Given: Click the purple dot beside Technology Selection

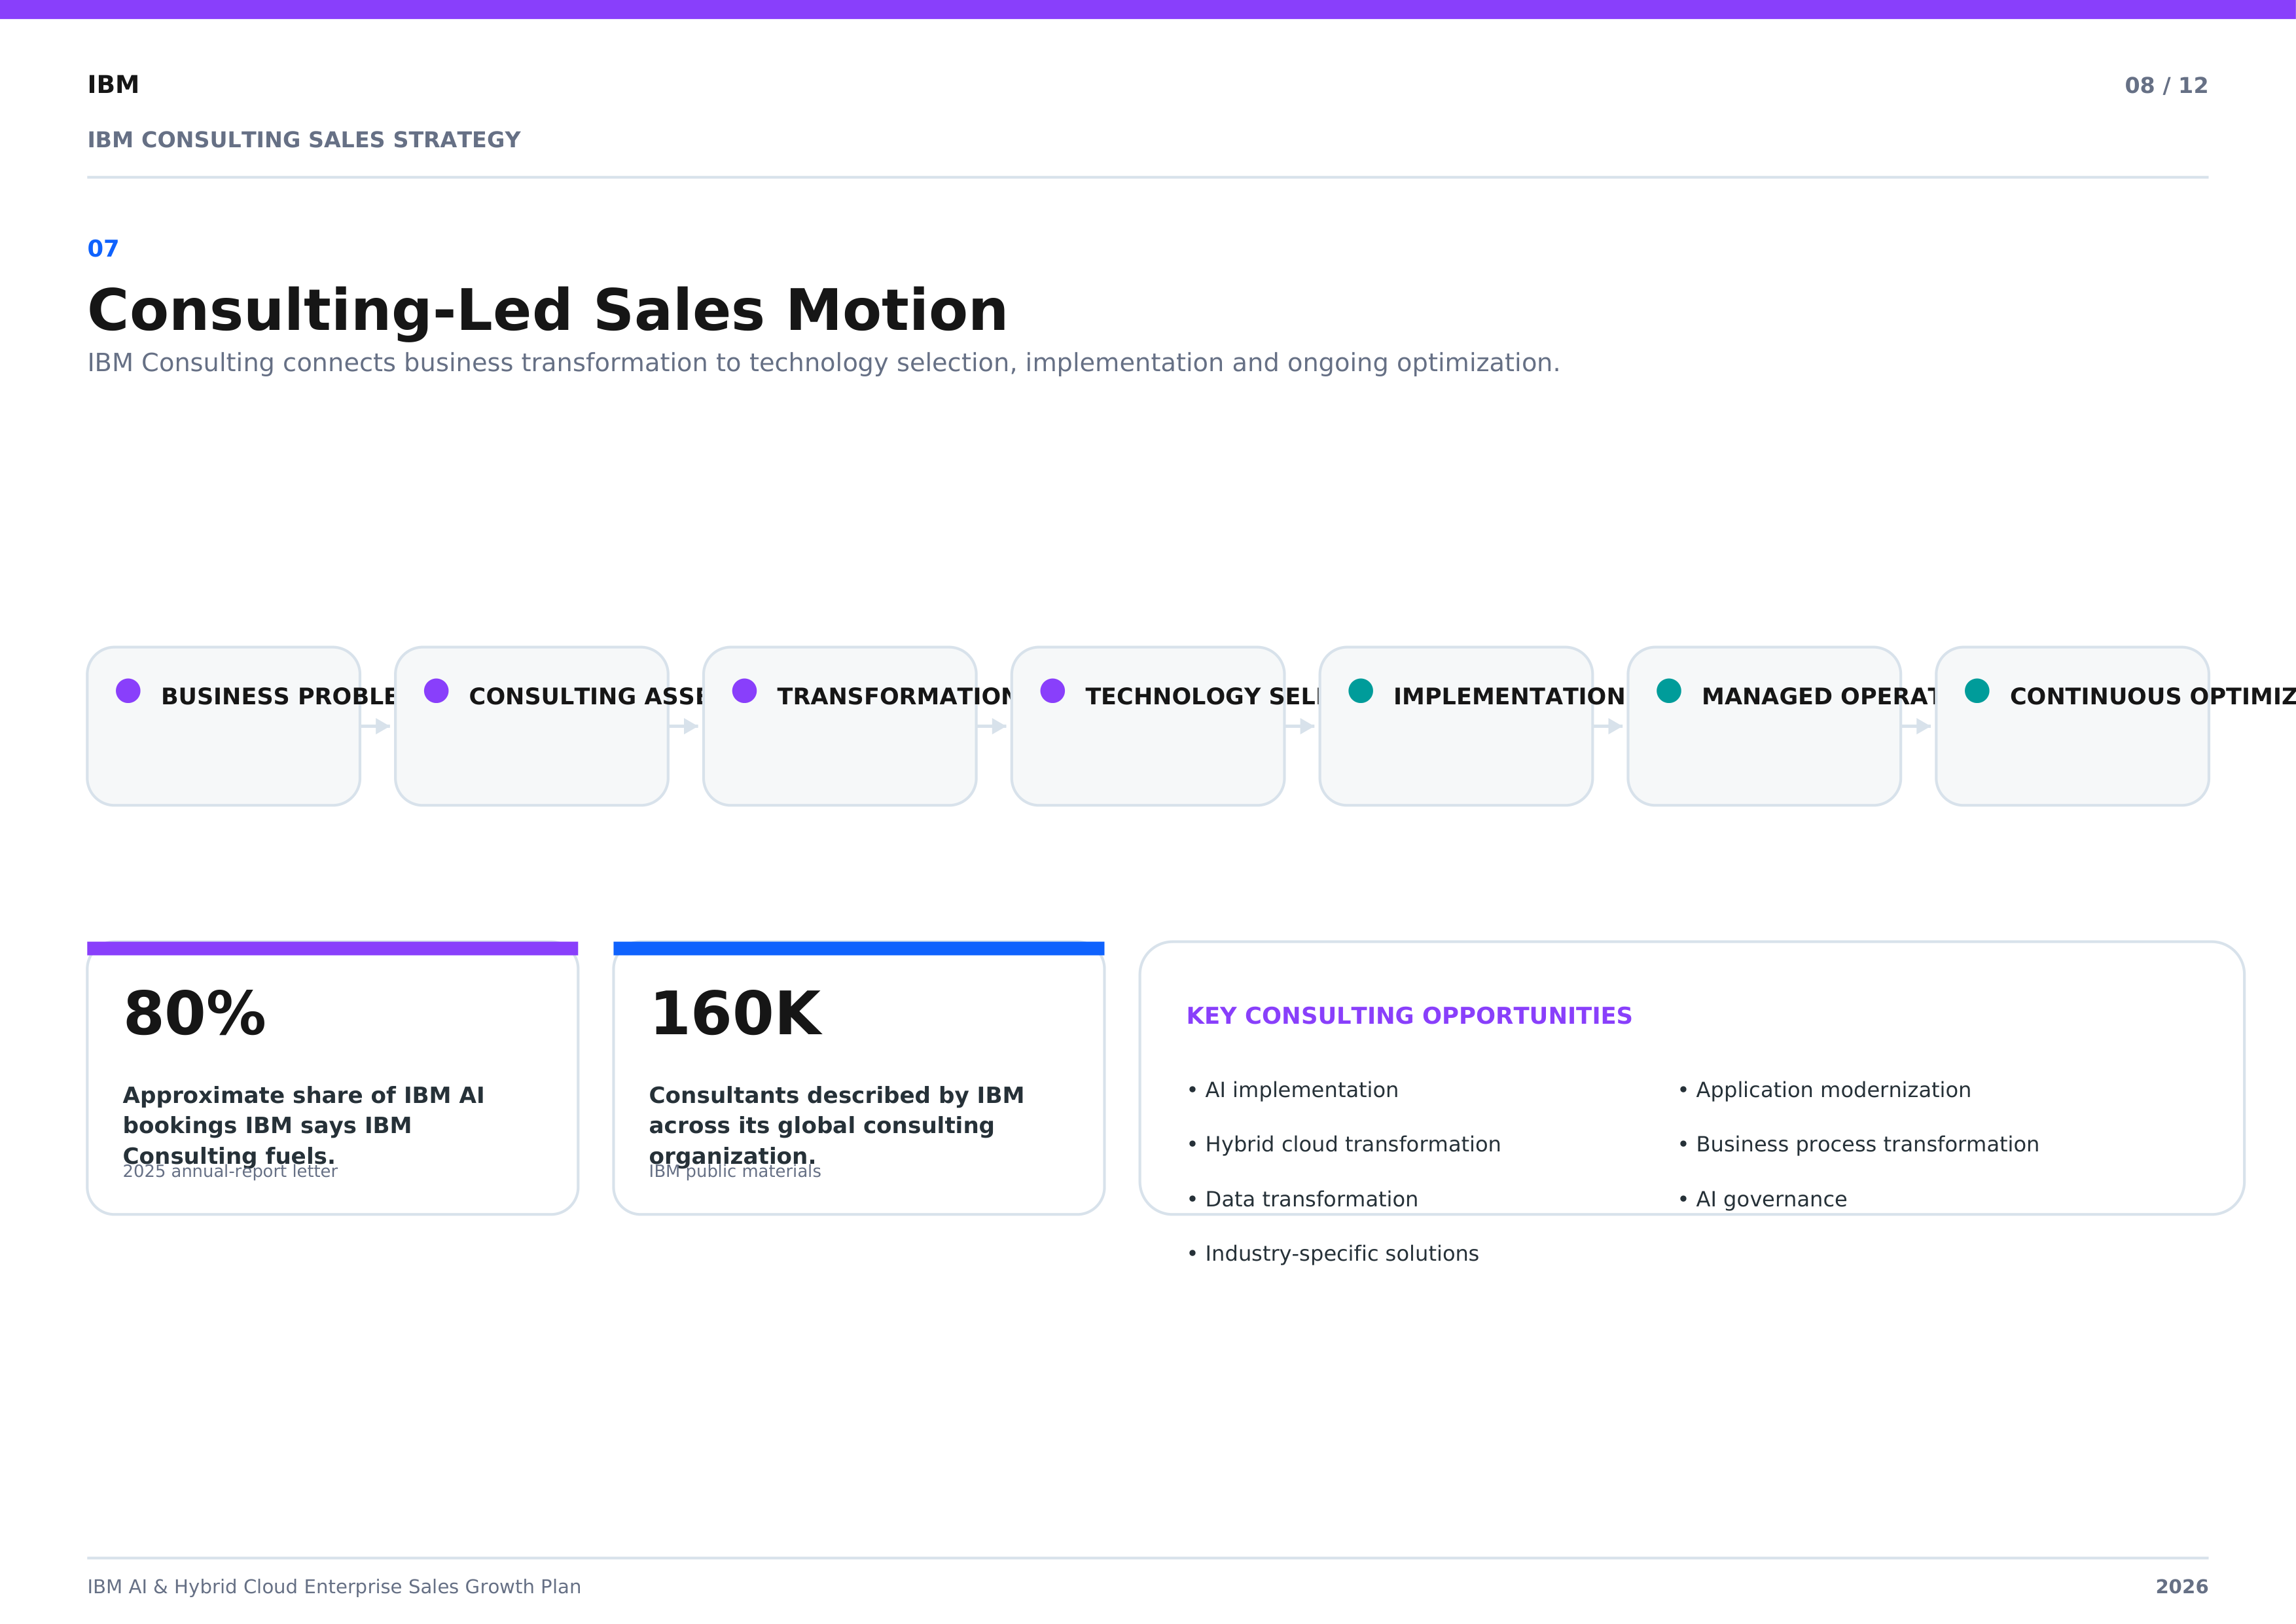Looking at the screenshot, I should [x=1052, y=691].
